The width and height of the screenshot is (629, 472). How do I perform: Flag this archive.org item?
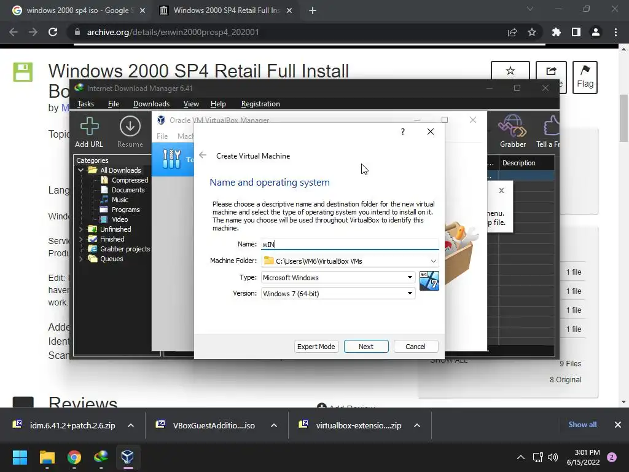[x=585, y=77]
